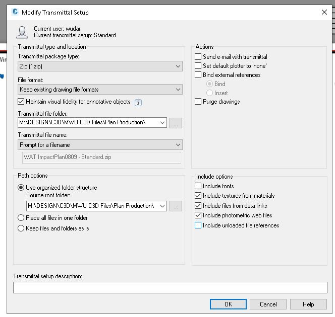Click the 'Transmittal setup description:' label

pos(47,276)
